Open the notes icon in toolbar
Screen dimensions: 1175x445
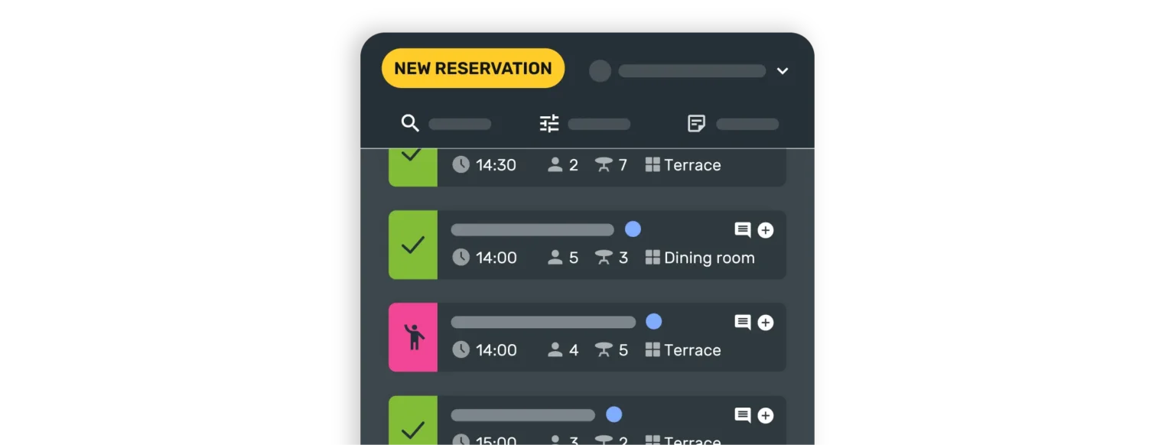(x=696, y=123)
